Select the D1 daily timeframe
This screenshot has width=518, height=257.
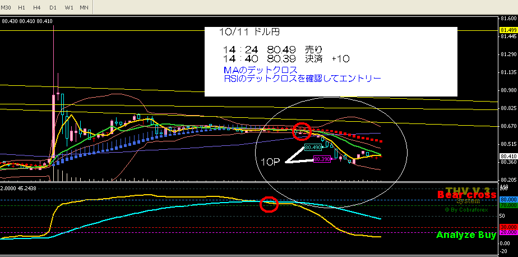53,7
